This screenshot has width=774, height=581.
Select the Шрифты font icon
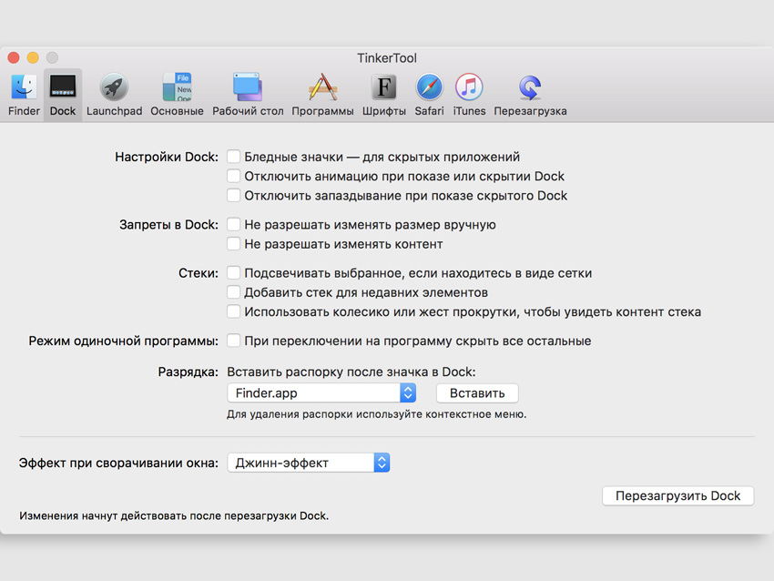pos(383,88)
